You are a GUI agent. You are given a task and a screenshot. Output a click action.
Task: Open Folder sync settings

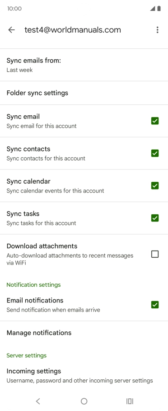(x=84, y=93)
